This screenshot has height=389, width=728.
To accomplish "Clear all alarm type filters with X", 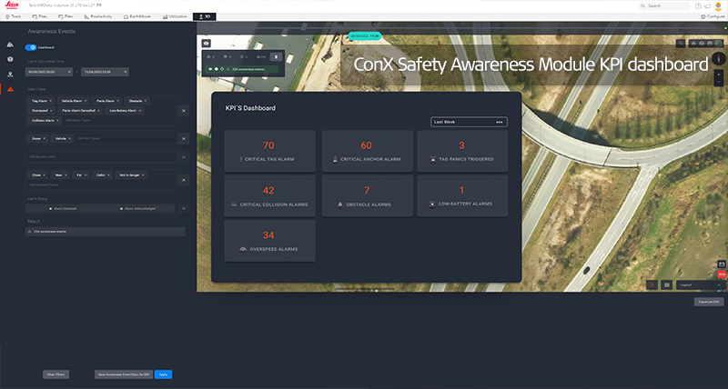I will [184, 111].
